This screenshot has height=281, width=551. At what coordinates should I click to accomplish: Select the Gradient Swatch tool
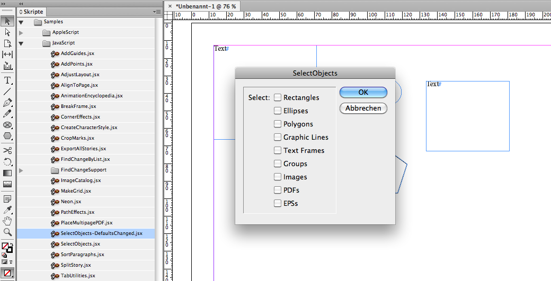pyautogui.click(x=7, y=173)
